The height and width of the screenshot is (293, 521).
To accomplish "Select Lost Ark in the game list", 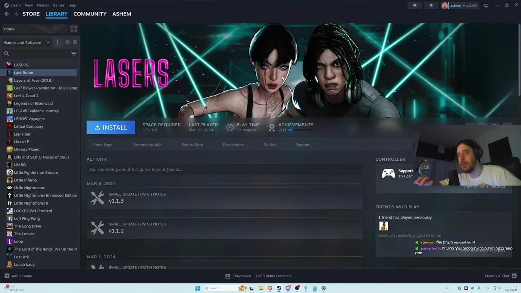I will pyautogui.click(x=21, y=257).
